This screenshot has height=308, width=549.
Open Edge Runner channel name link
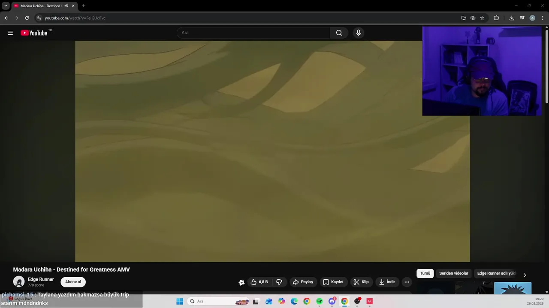pyautogui.click(x=41, y=279)
